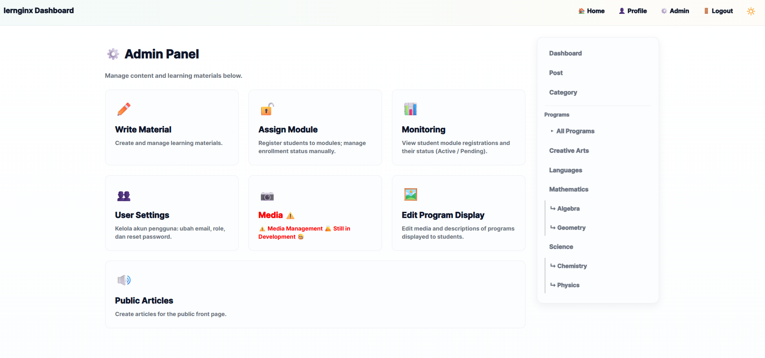This screenshot has width=765, height=358.
Task: Click the camera icon on the Media card
Action: (267, 196)
